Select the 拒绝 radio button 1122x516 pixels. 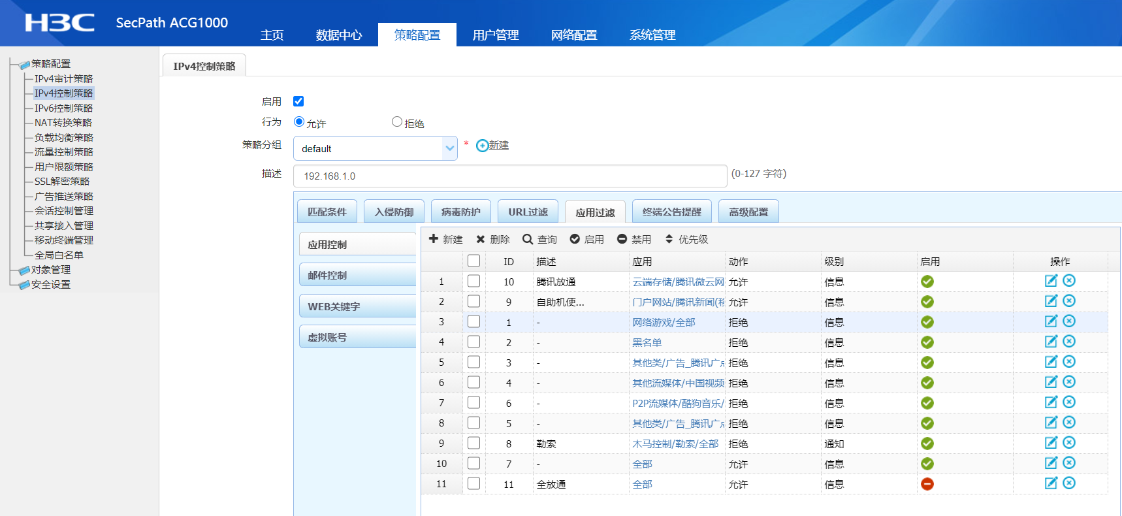coord(396,121)
